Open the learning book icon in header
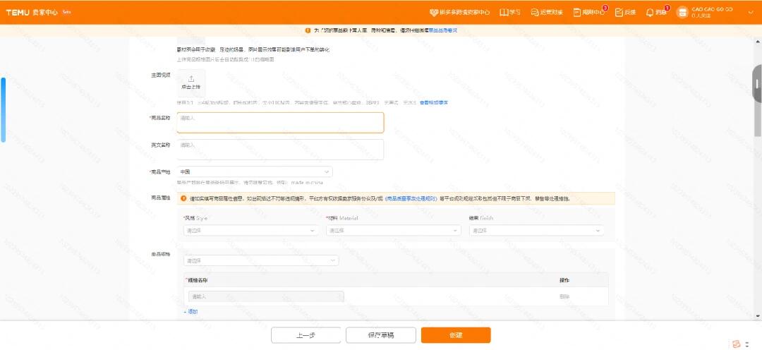 [504, 12]
